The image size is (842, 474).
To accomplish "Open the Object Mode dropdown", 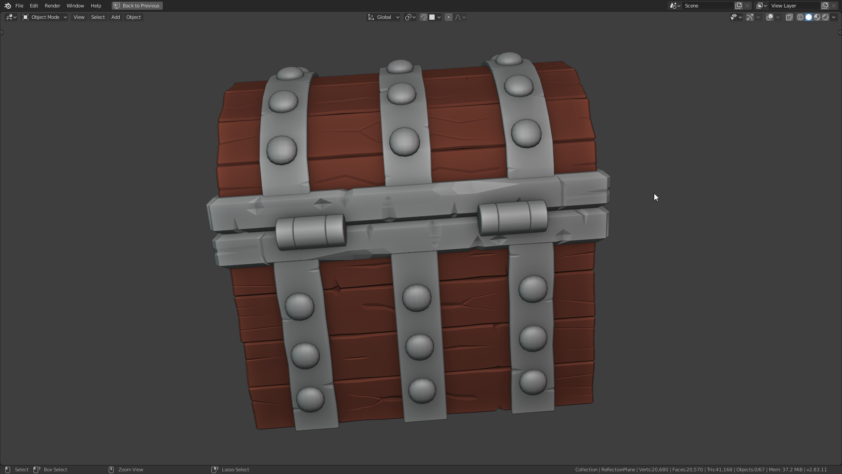I will pyautogui.click(x=45, y=17).
